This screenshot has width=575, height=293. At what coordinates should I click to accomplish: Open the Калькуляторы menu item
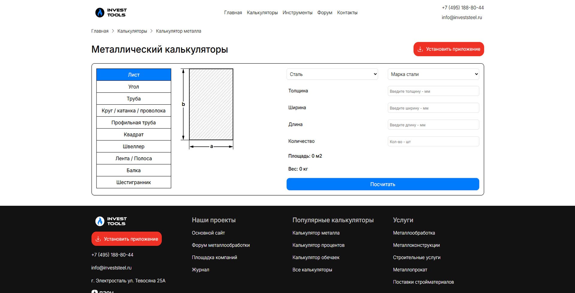pos(262,13)
